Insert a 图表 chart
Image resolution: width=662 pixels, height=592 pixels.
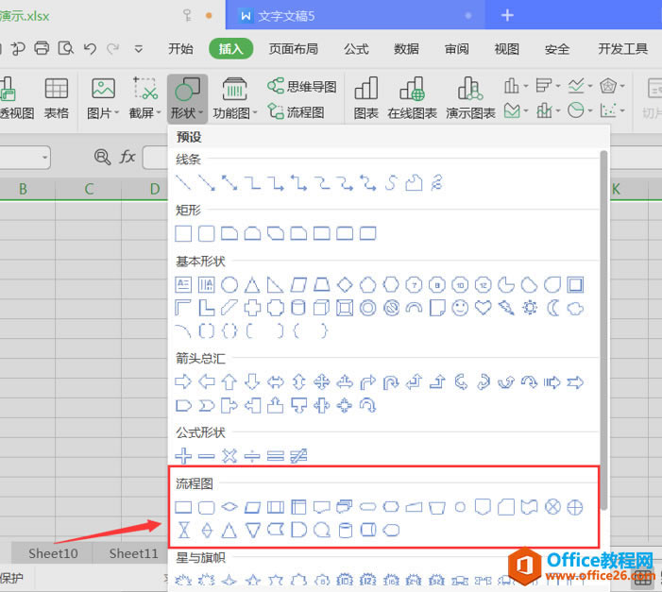366,99
